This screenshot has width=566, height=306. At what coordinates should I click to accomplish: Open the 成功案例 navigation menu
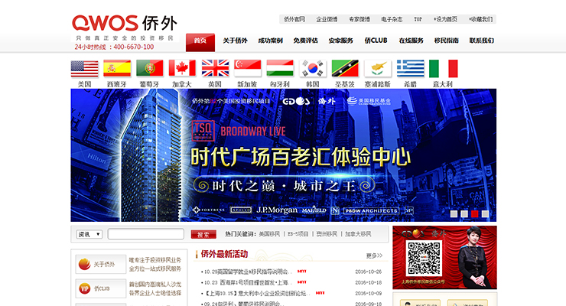pyautogui.click(x=270, y=41)
